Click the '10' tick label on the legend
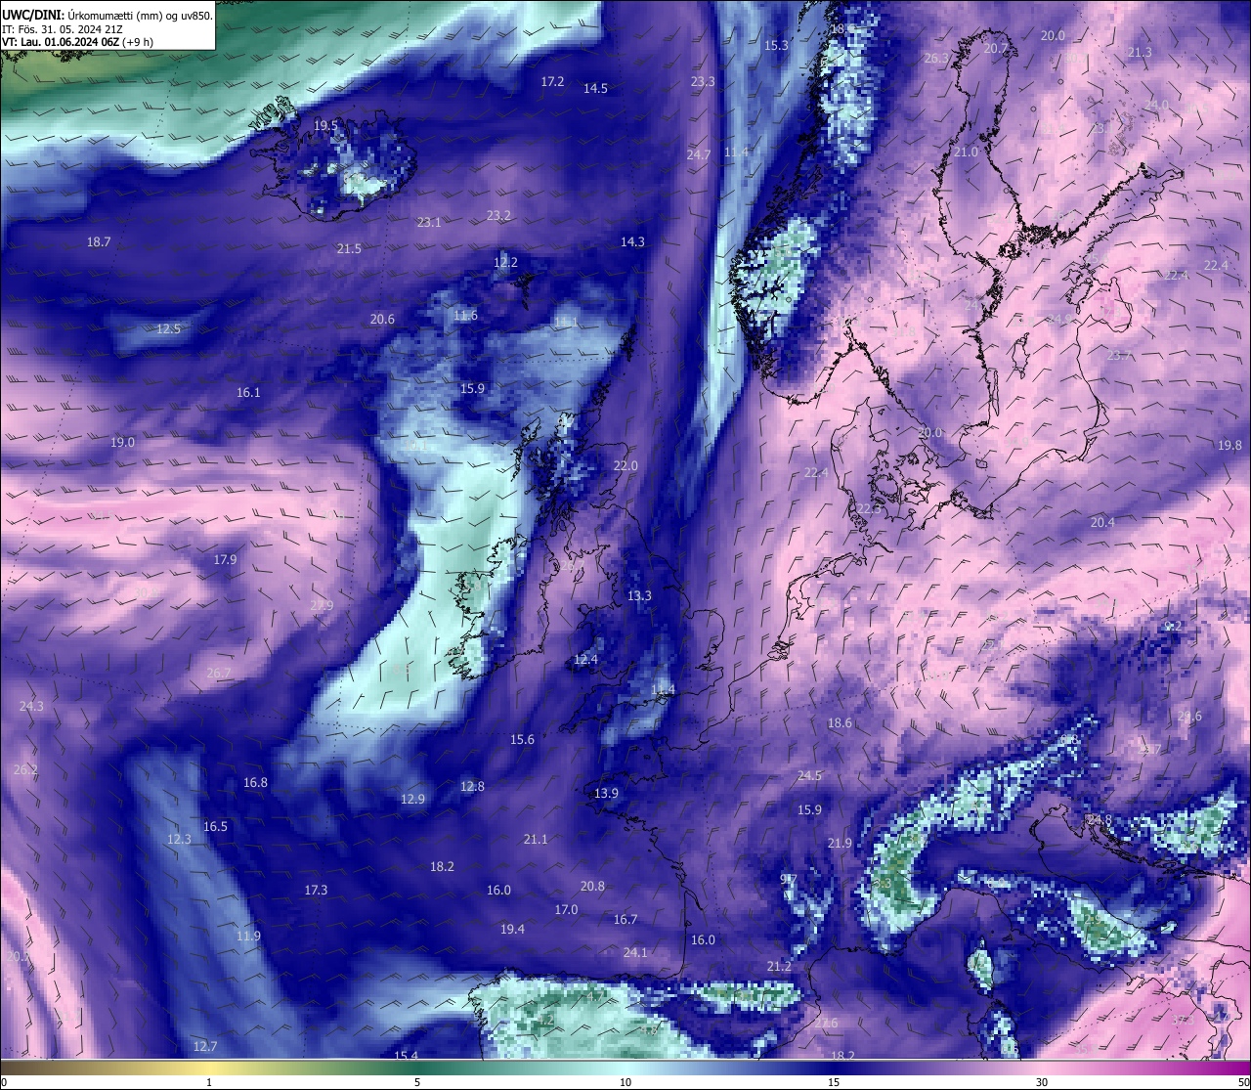 (625, 1082)
